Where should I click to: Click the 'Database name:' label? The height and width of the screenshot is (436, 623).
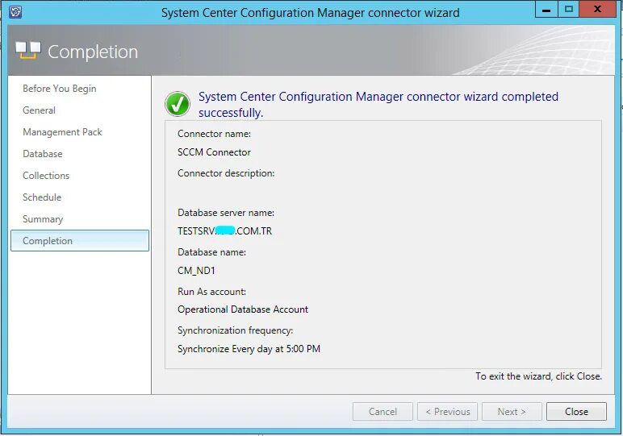[211, 252]
